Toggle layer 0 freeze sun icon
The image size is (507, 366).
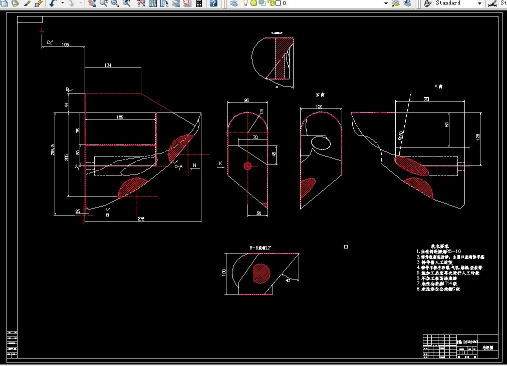[254, 3]
